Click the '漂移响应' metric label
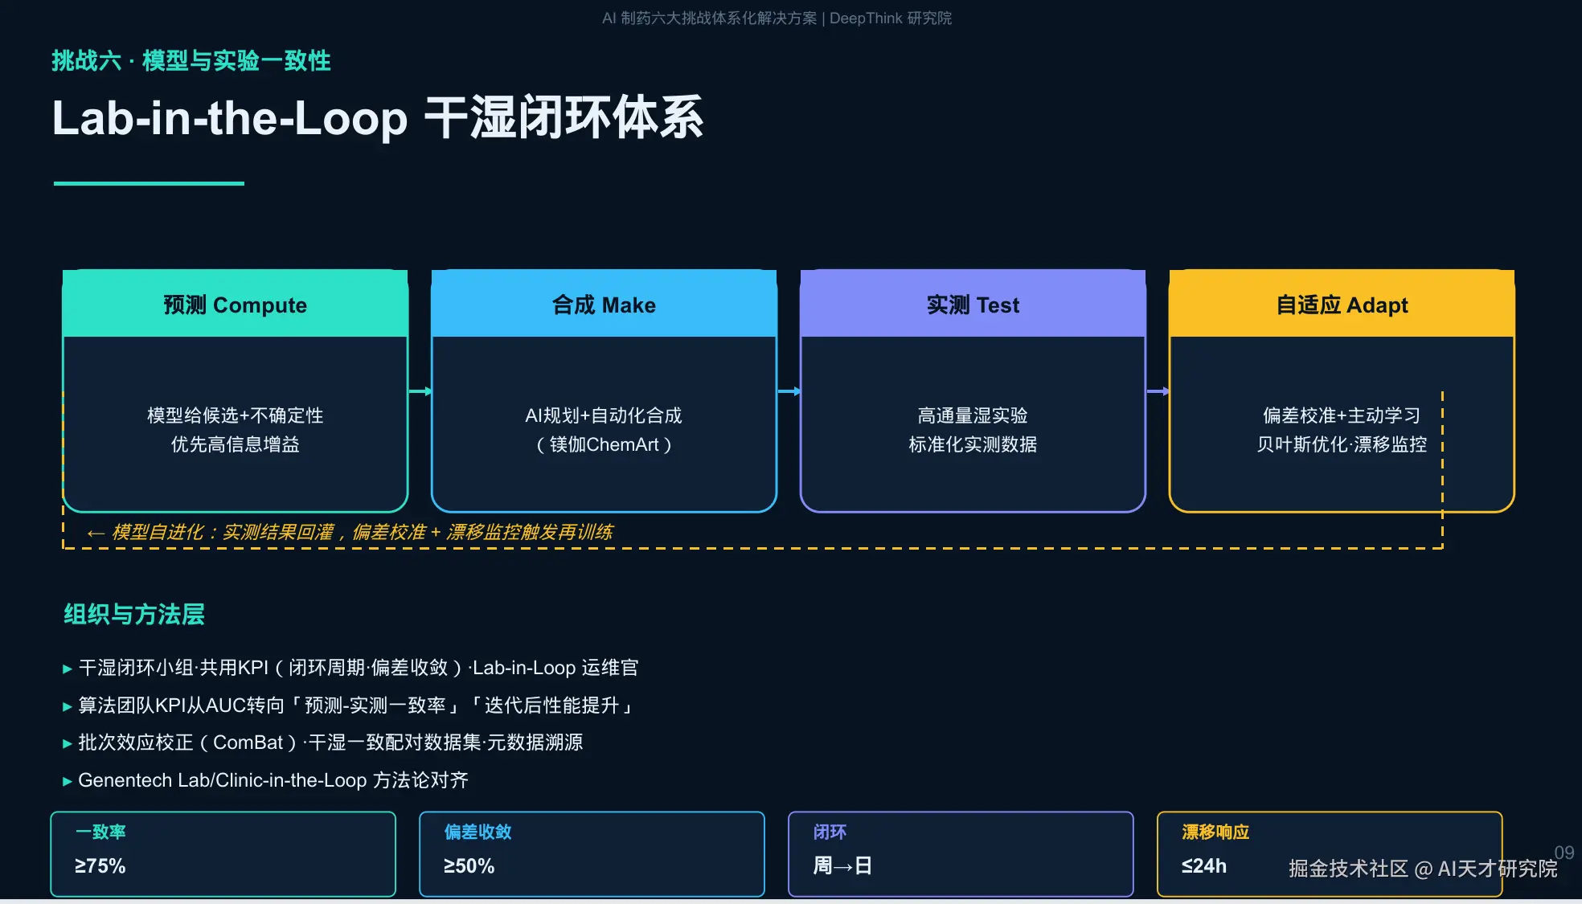The width and height of the screenshot is (1582, 904). (x=1215, y=832)
